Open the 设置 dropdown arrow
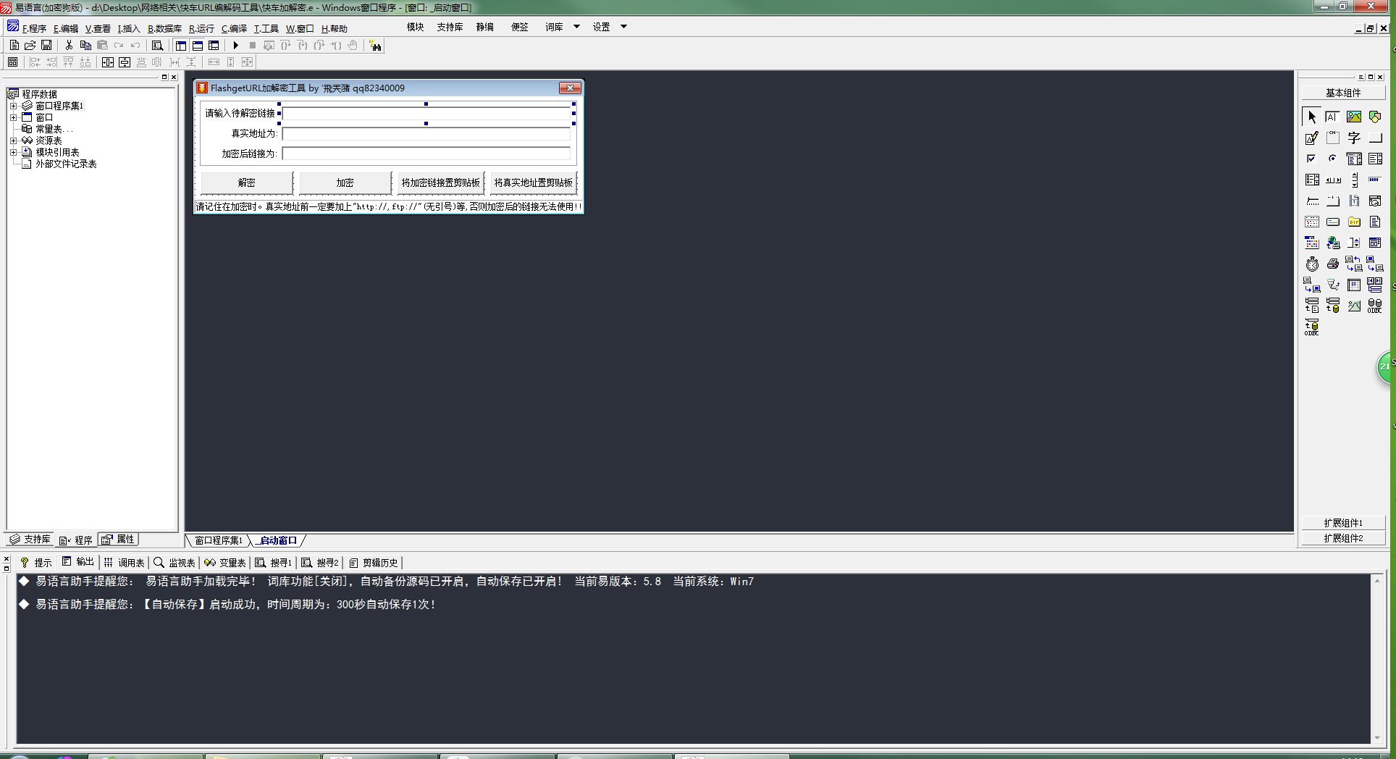Image resolution: width=1396 pixels, height=759 pixels. click(x=623, y=27)
